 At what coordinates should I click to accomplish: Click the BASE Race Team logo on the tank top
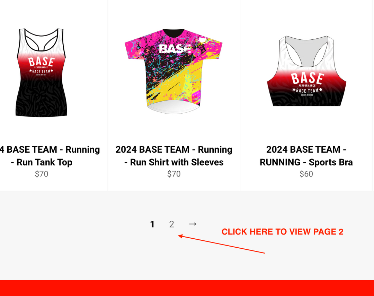tap(41, 66)
